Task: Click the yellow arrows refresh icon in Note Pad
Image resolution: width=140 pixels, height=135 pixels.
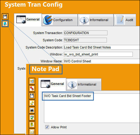Action: pos(32,103)
